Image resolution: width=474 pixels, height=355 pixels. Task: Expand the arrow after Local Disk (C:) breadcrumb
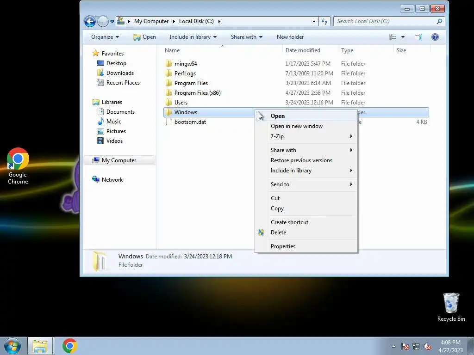pos(219,21)
